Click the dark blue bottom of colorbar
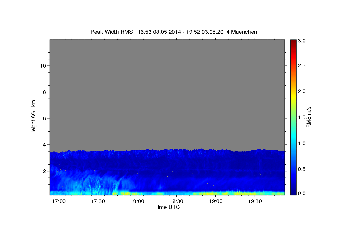The width and height of the screenshot is (352, 234). coord(293,192)
